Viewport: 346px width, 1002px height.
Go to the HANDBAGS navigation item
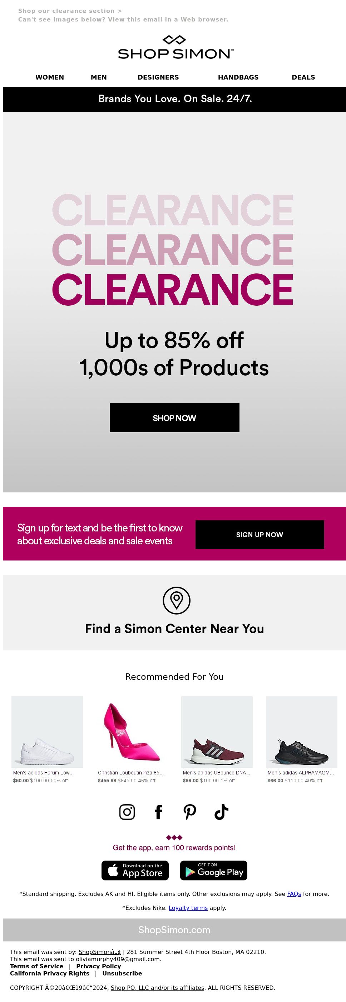pos(238,77)
